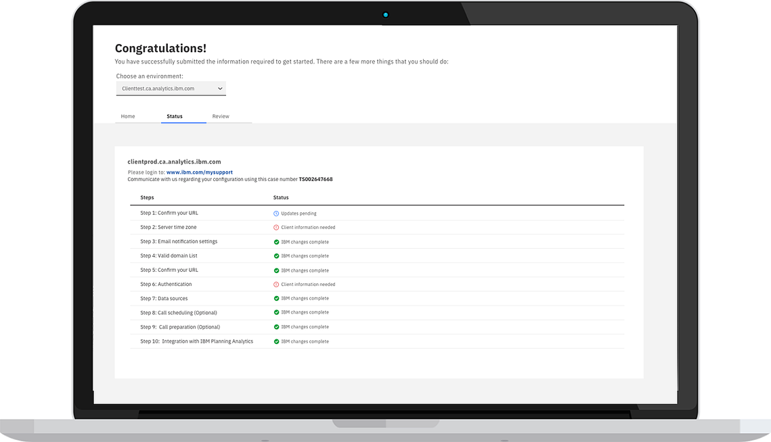Click the green checkmark icon for Step 4 Valid domain List

tap(276, 256)
